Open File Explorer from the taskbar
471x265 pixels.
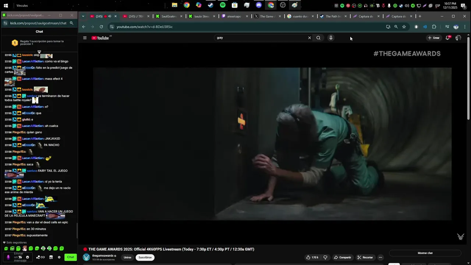(174, 5)
